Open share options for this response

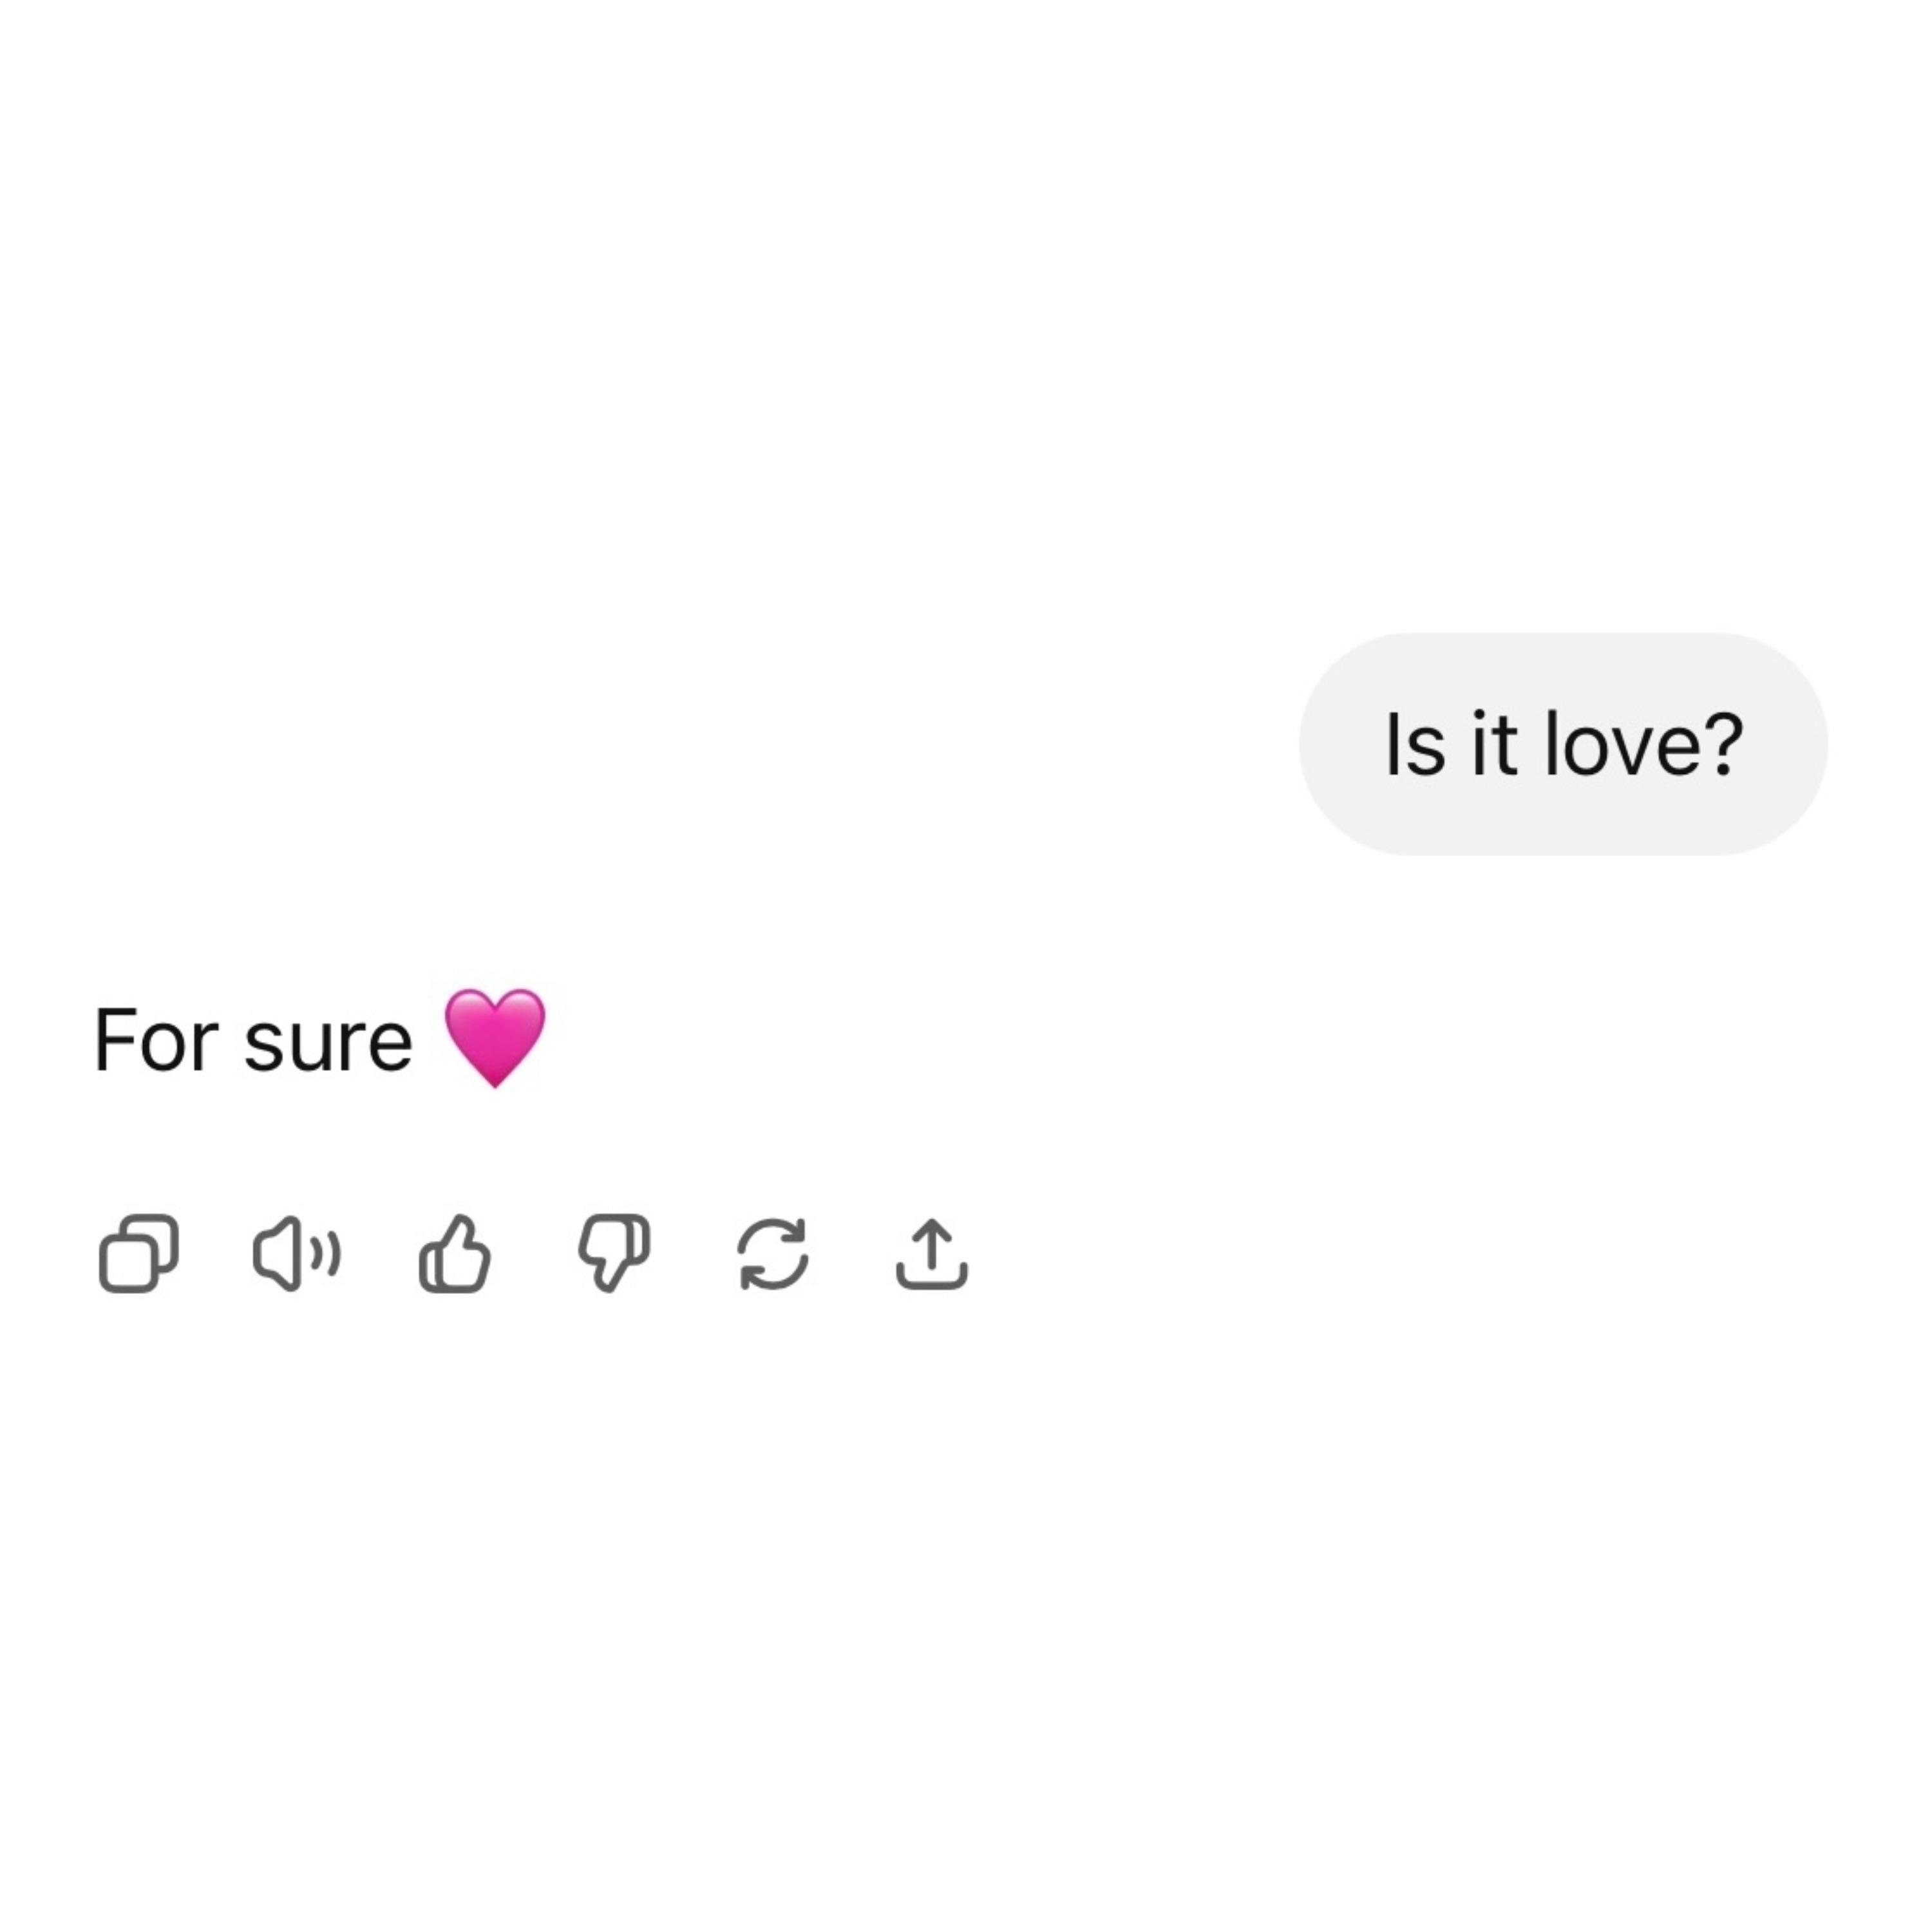[x=931, y=1253]
